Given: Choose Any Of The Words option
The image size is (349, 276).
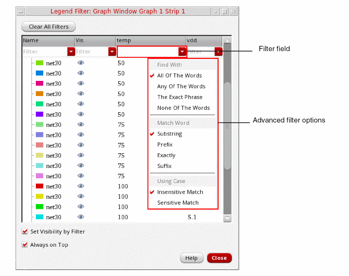Looking at the screenshot, I should [x=182, y=86].
